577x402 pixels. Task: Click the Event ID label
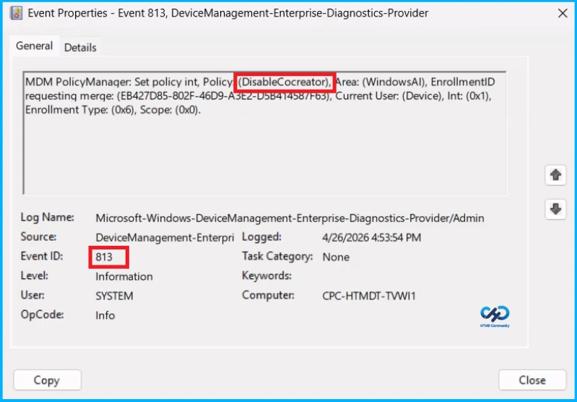42,256
